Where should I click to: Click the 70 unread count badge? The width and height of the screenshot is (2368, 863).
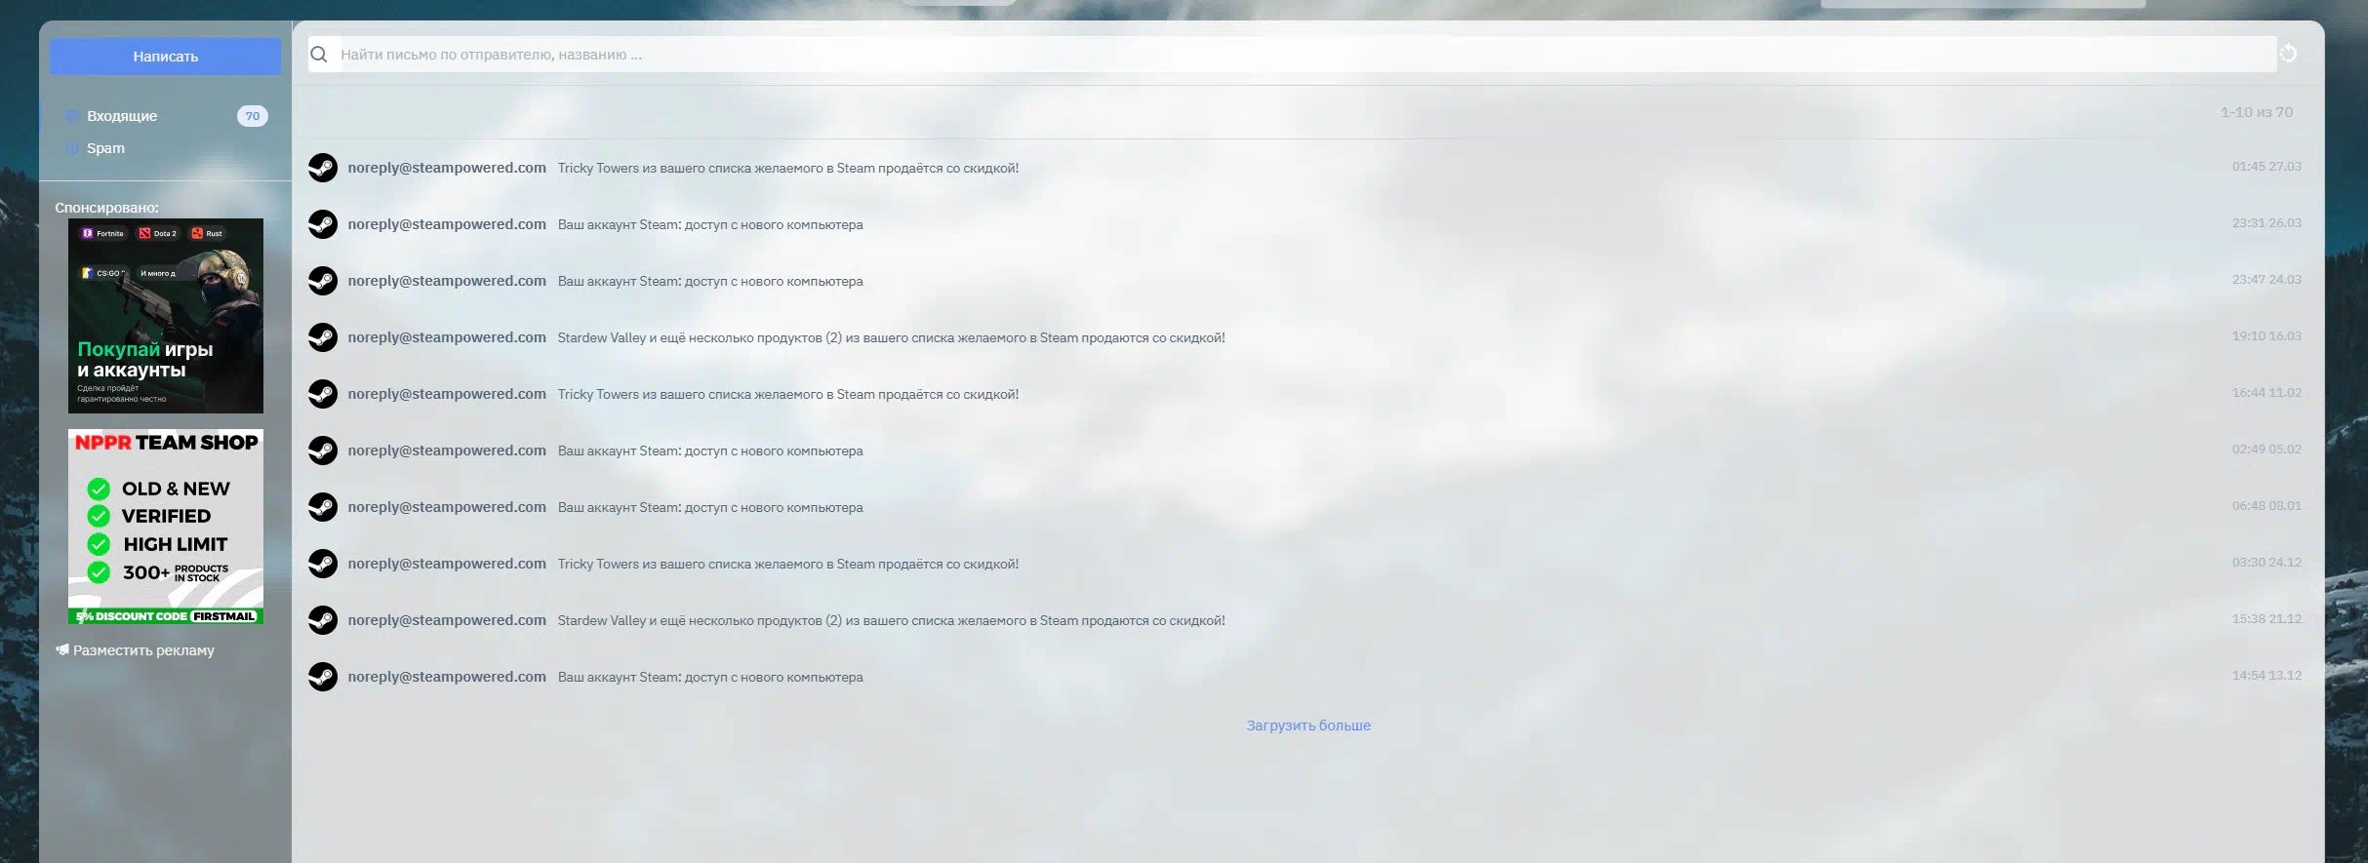tap(253, 116)
